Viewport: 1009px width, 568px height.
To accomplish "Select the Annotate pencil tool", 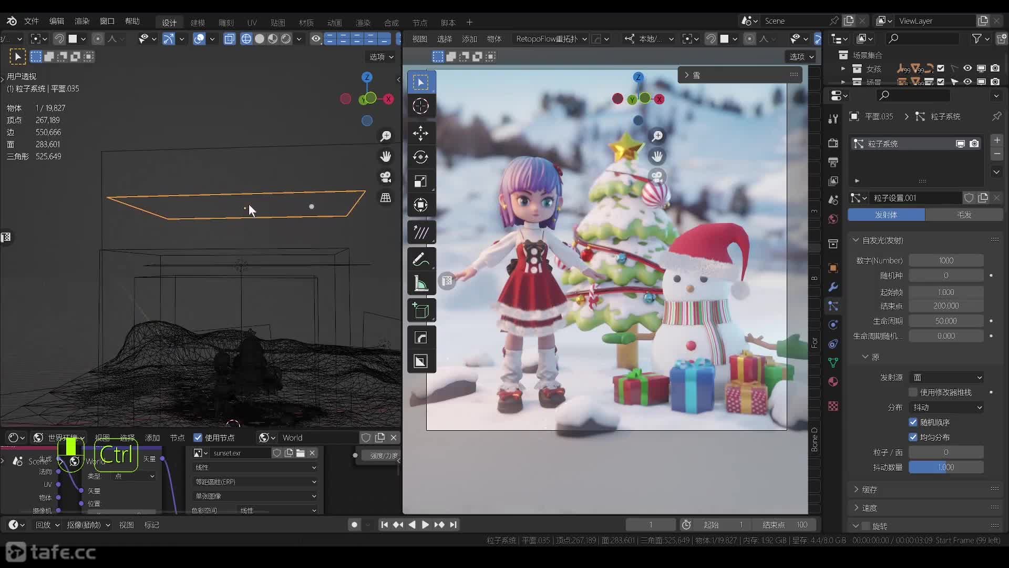I will click(x=420, y=259).
